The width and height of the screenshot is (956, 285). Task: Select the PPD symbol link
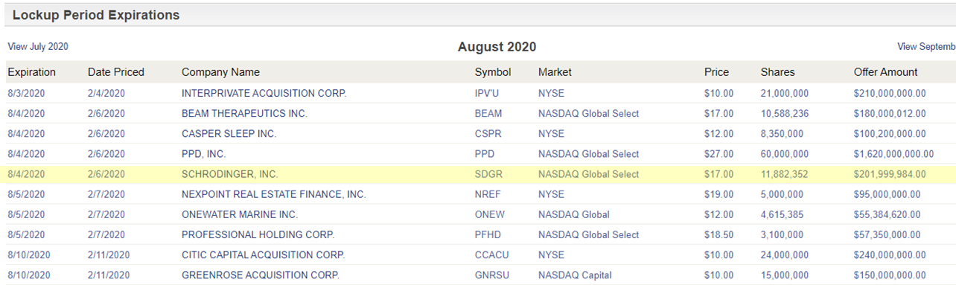point(485,154)
